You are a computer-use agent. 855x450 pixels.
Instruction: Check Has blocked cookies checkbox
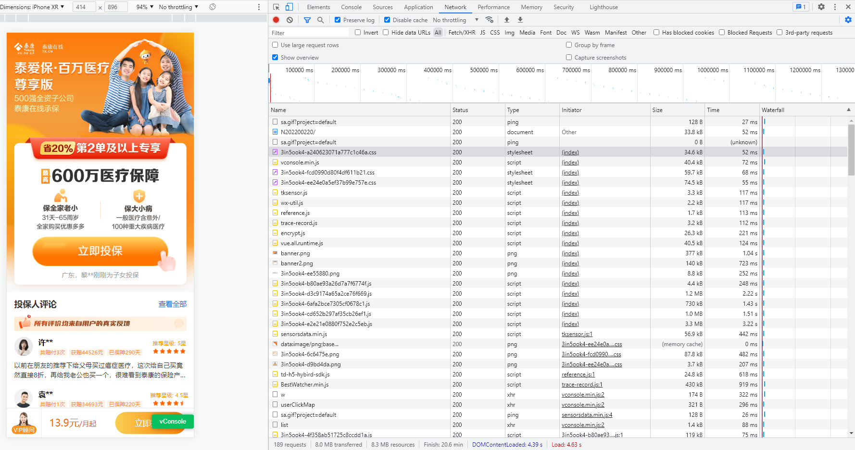point(656,32)
